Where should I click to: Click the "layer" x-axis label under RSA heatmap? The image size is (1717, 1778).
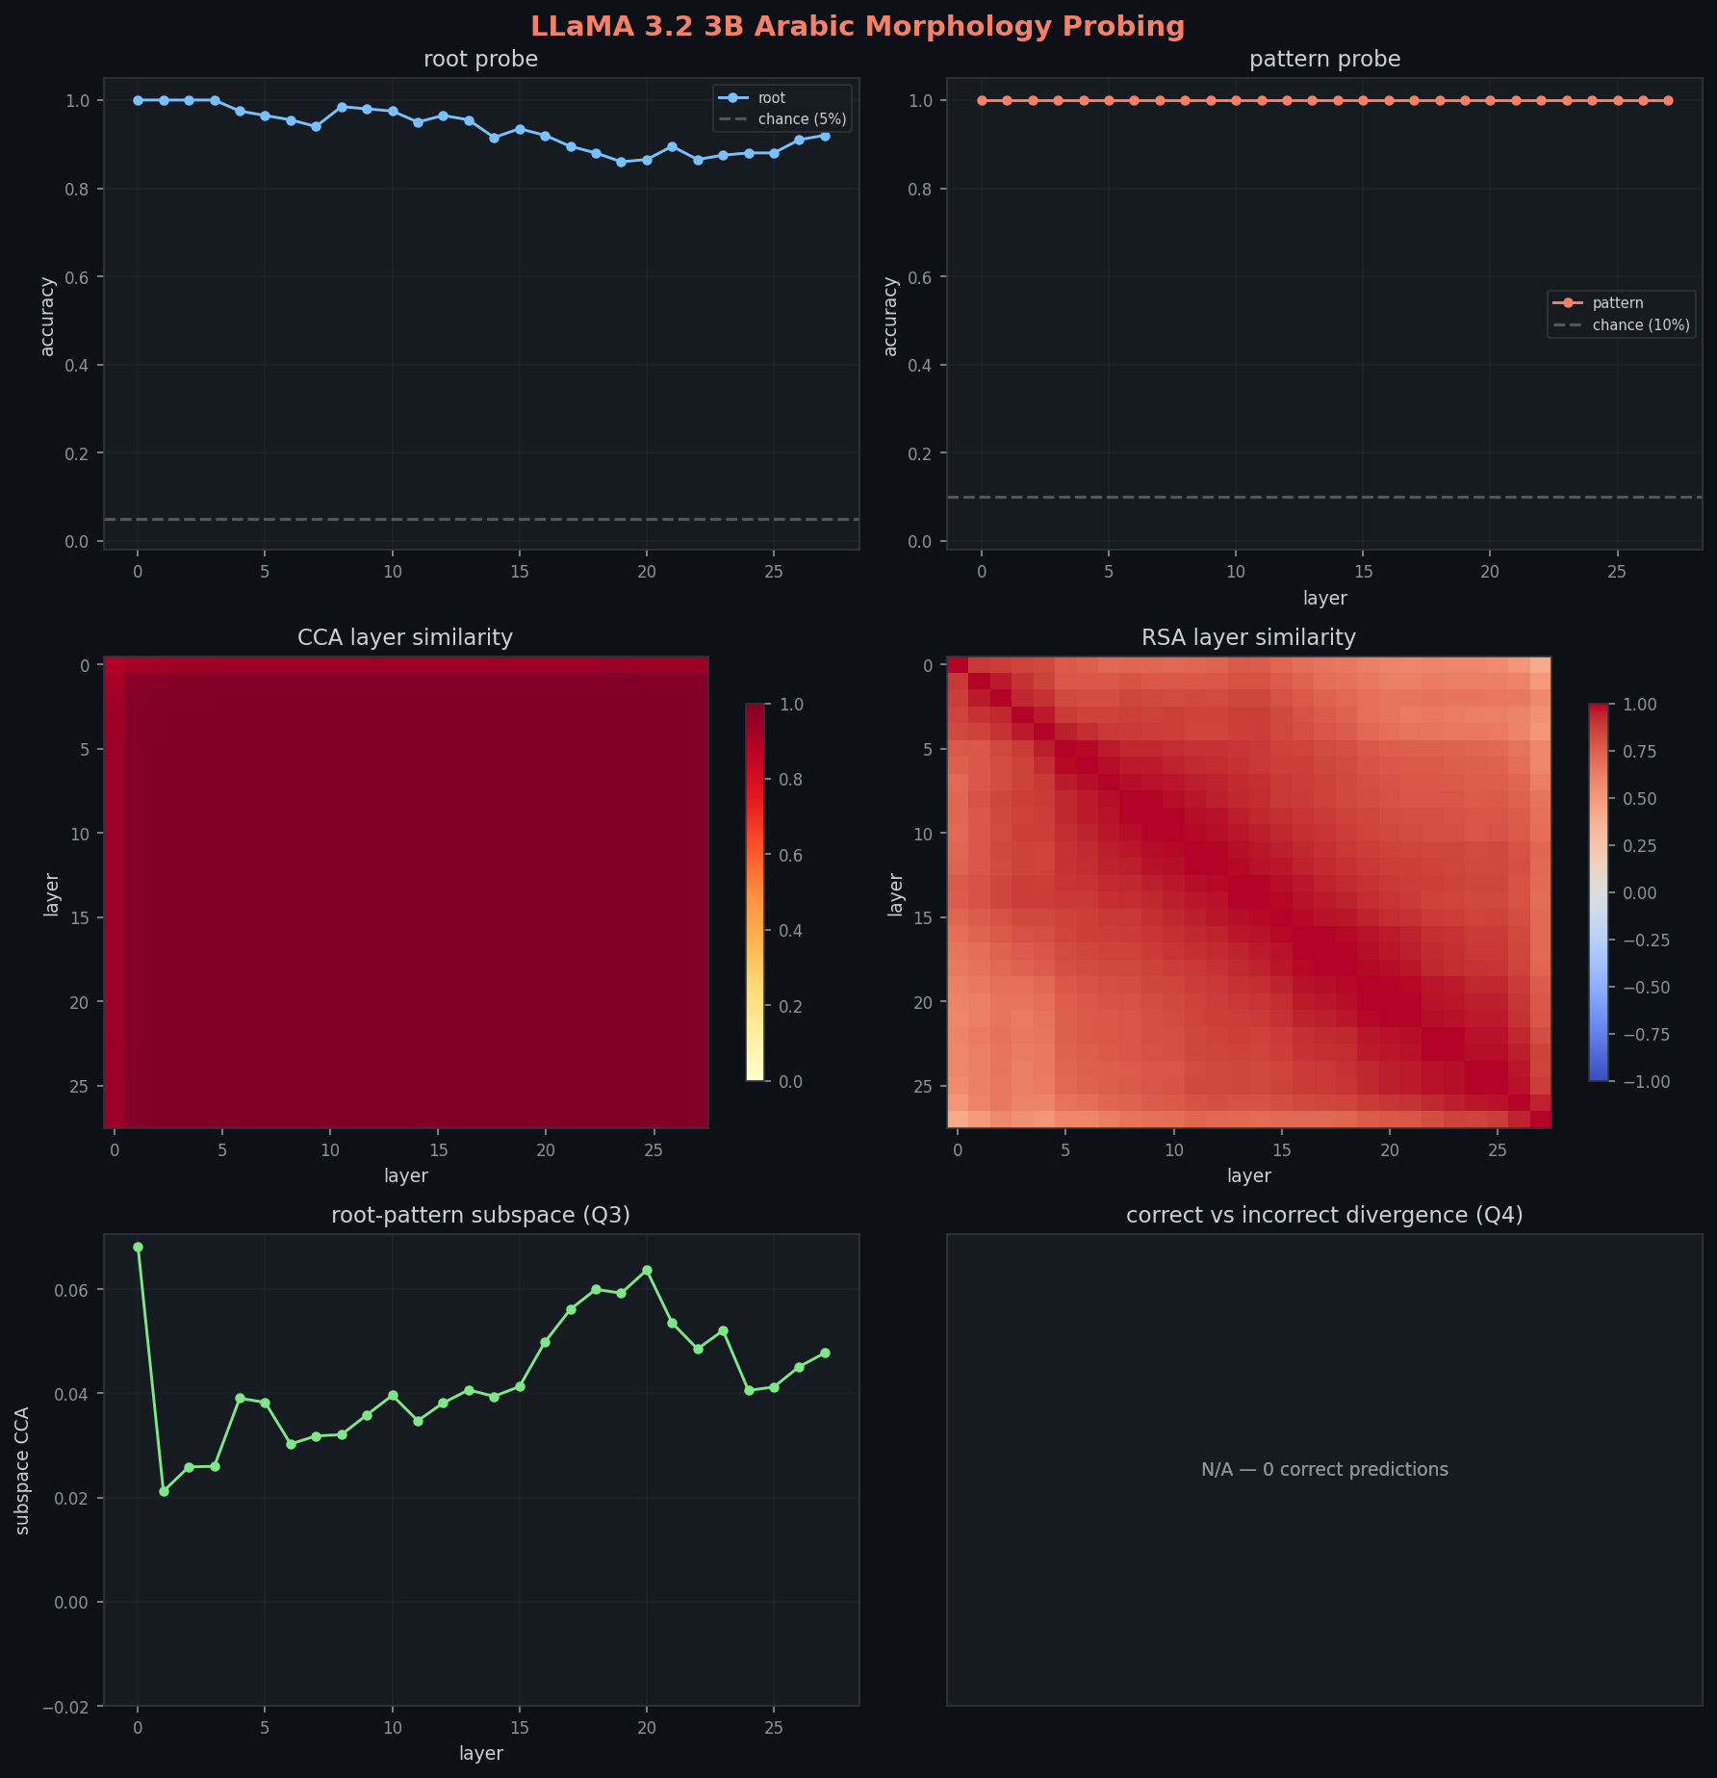pyautogui.click(x=1248, y=1175)
